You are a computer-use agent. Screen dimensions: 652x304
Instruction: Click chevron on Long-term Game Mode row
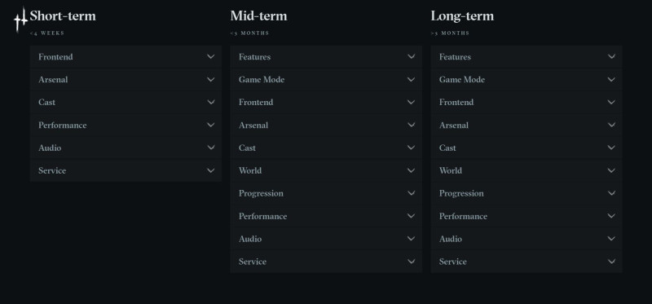click(611, 79)
